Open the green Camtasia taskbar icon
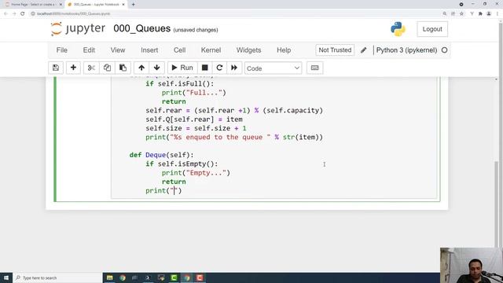This screenshot has height=283, width=503. pyautogui.click(x=174, y=277)
